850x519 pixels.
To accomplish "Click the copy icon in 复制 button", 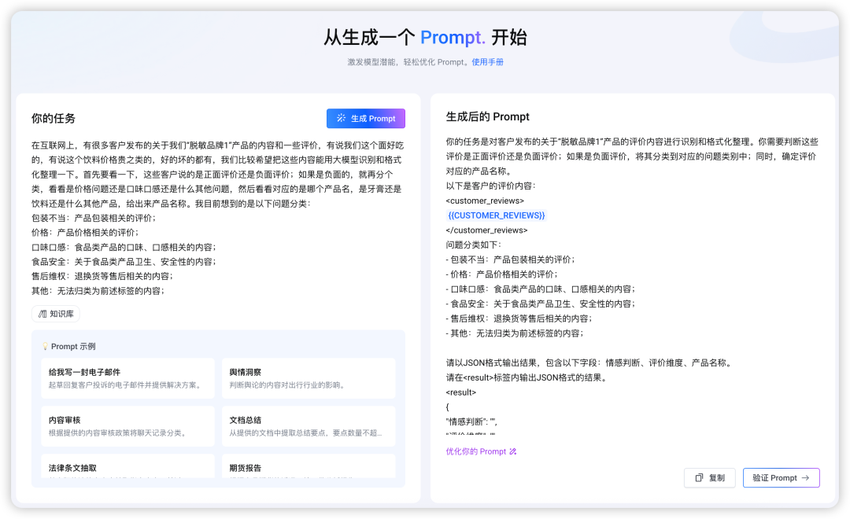I will (x=700, y=478).
